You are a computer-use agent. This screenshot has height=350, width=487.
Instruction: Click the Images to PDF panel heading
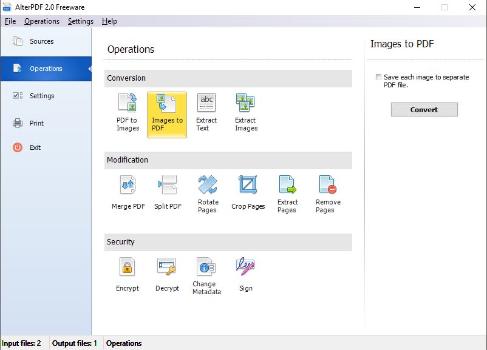coord(402,44)
